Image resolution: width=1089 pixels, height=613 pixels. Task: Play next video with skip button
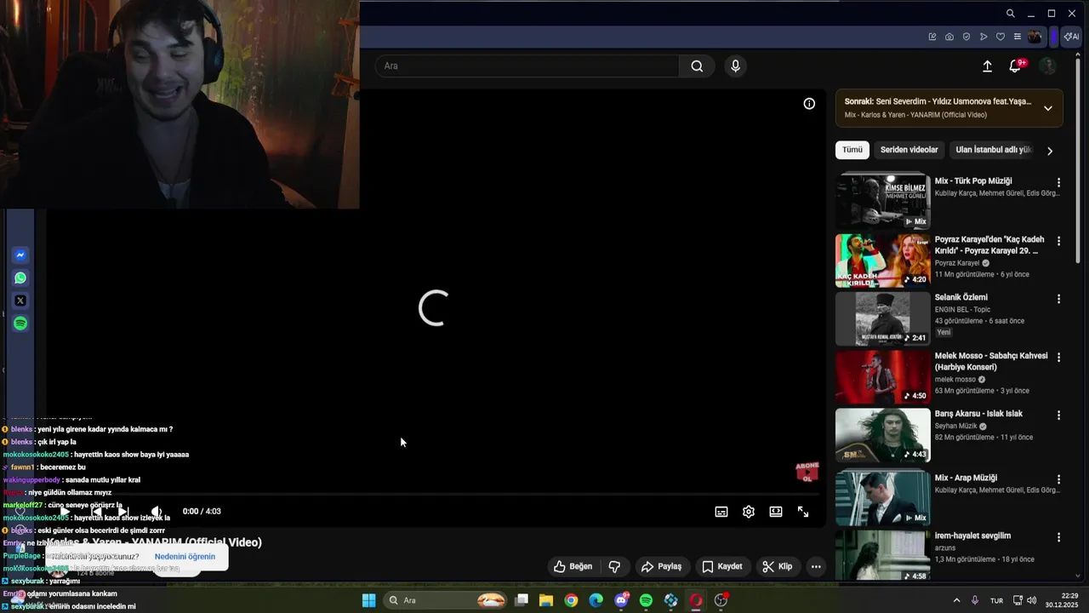[x=123, y=512]
